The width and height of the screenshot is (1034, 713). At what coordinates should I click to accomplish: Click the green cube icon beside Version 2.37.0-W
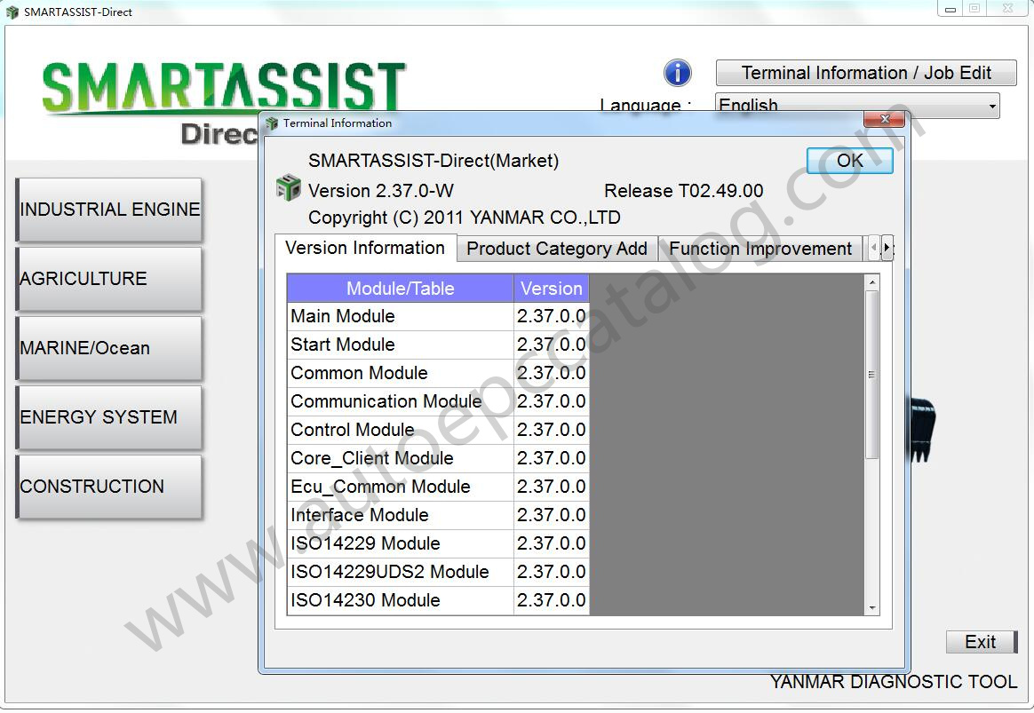pyautogui.click(x=288, y=188)
